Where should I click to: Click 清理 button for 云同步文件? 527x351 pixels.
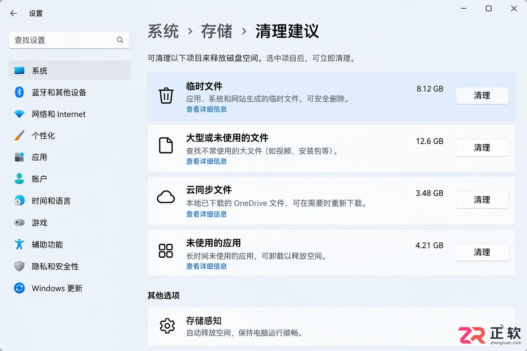click(482, 200)
